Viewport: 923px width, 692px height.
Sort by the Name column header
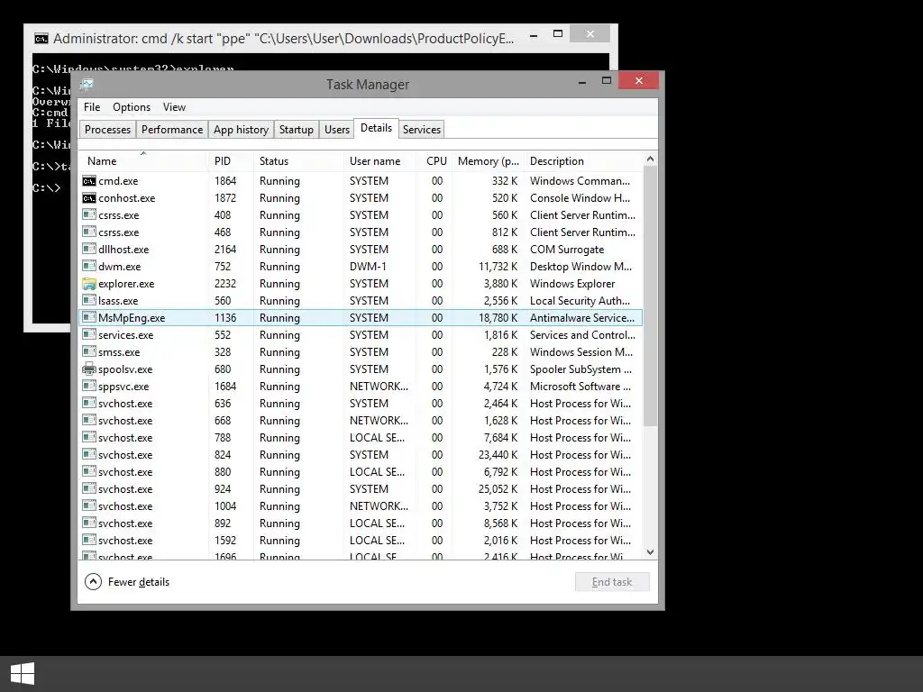[x=143, y=160]
